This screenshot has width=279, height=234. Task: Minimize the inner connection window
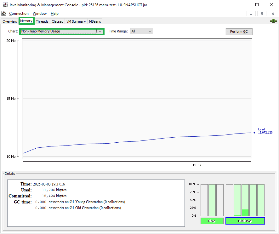251,14
